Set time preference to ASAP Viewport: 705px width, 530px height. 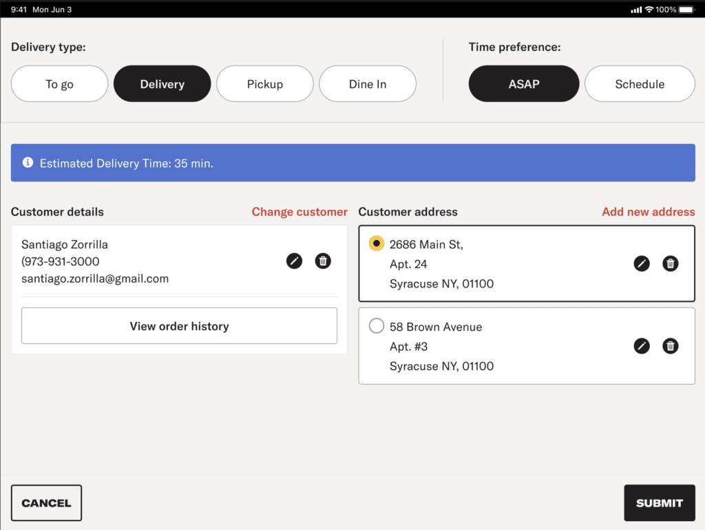click(x=524, y=83)
